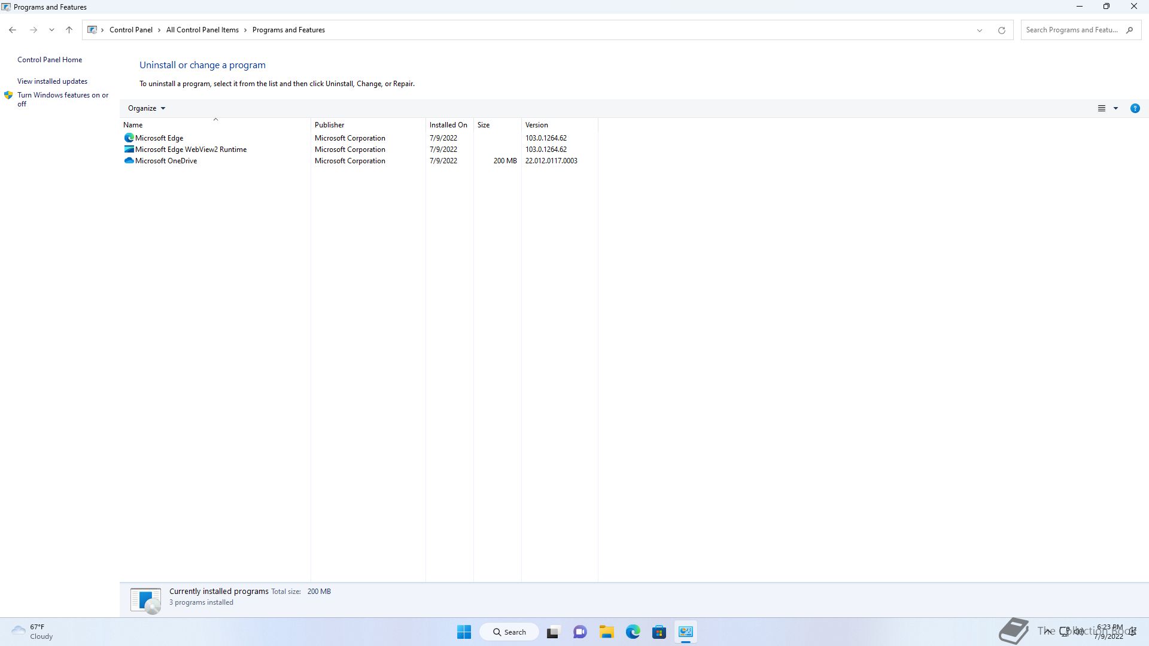Open the weather widget showing 67°F

[x=33, y=632]
